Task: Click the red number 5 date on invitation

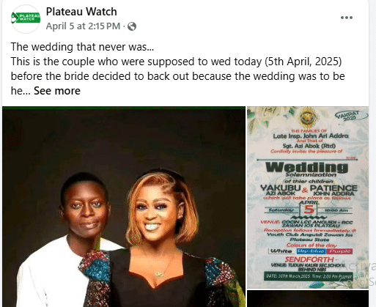Action: coord(309,210)
